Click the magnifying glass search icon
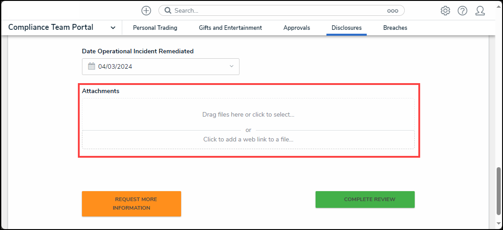The width and height of the screenshot is (503, 230). coord(168,10)
